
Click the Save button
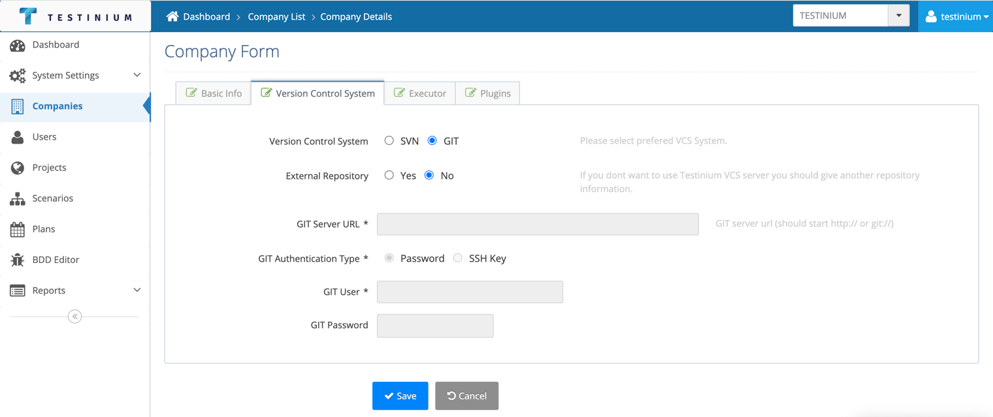[x=400, y=395]
